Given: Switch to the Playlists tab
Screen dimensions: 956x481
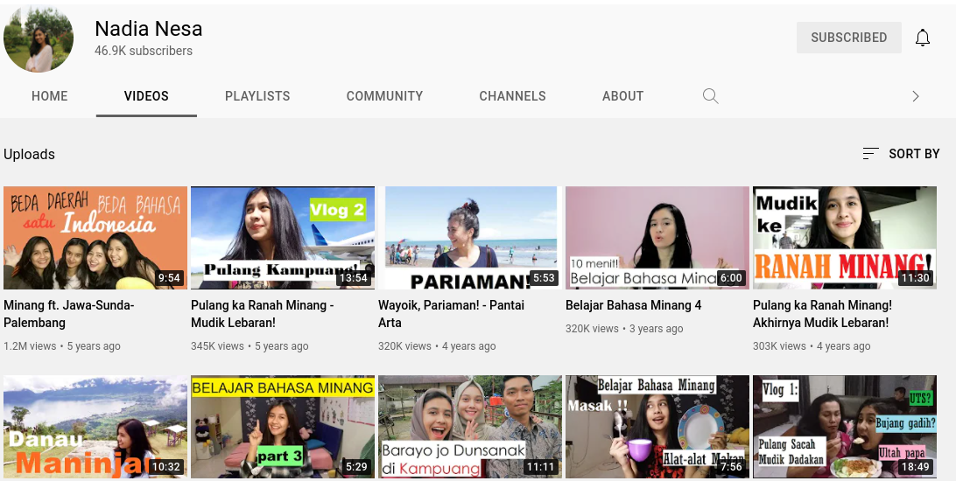Looking at the screenshot, I should pos(257,96).
